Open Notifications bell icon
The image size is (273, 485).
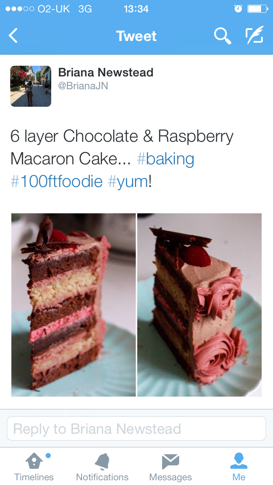(x=102, y=462)
